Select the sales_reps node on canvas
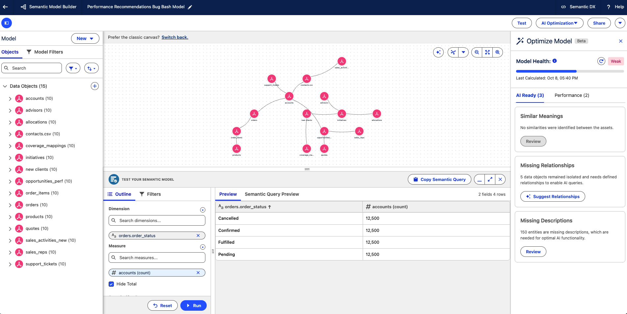 [359, 131]
